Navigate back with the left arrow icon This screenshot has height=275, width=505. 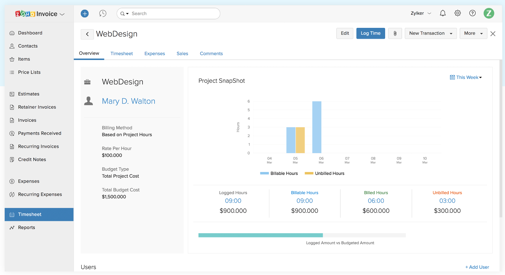(x=87, y=34)
